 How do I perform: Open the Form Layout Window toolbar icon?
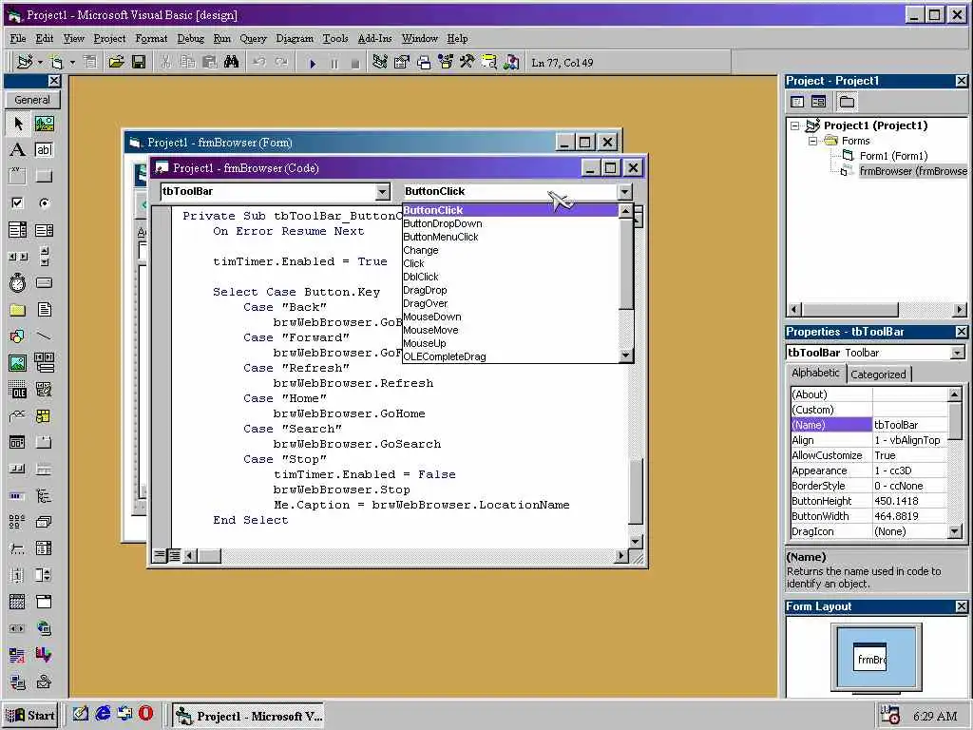pyautogui.click(x=424, y=62)
